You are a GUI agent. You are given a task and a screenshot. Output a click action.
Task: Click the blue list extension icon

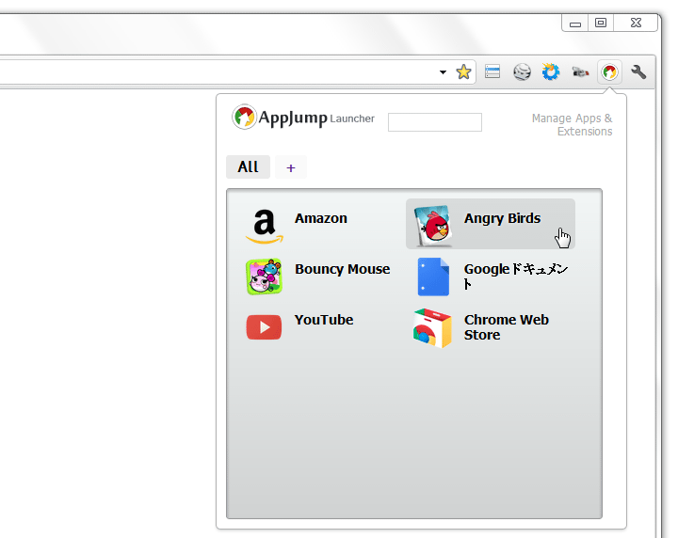pos(492,71)
